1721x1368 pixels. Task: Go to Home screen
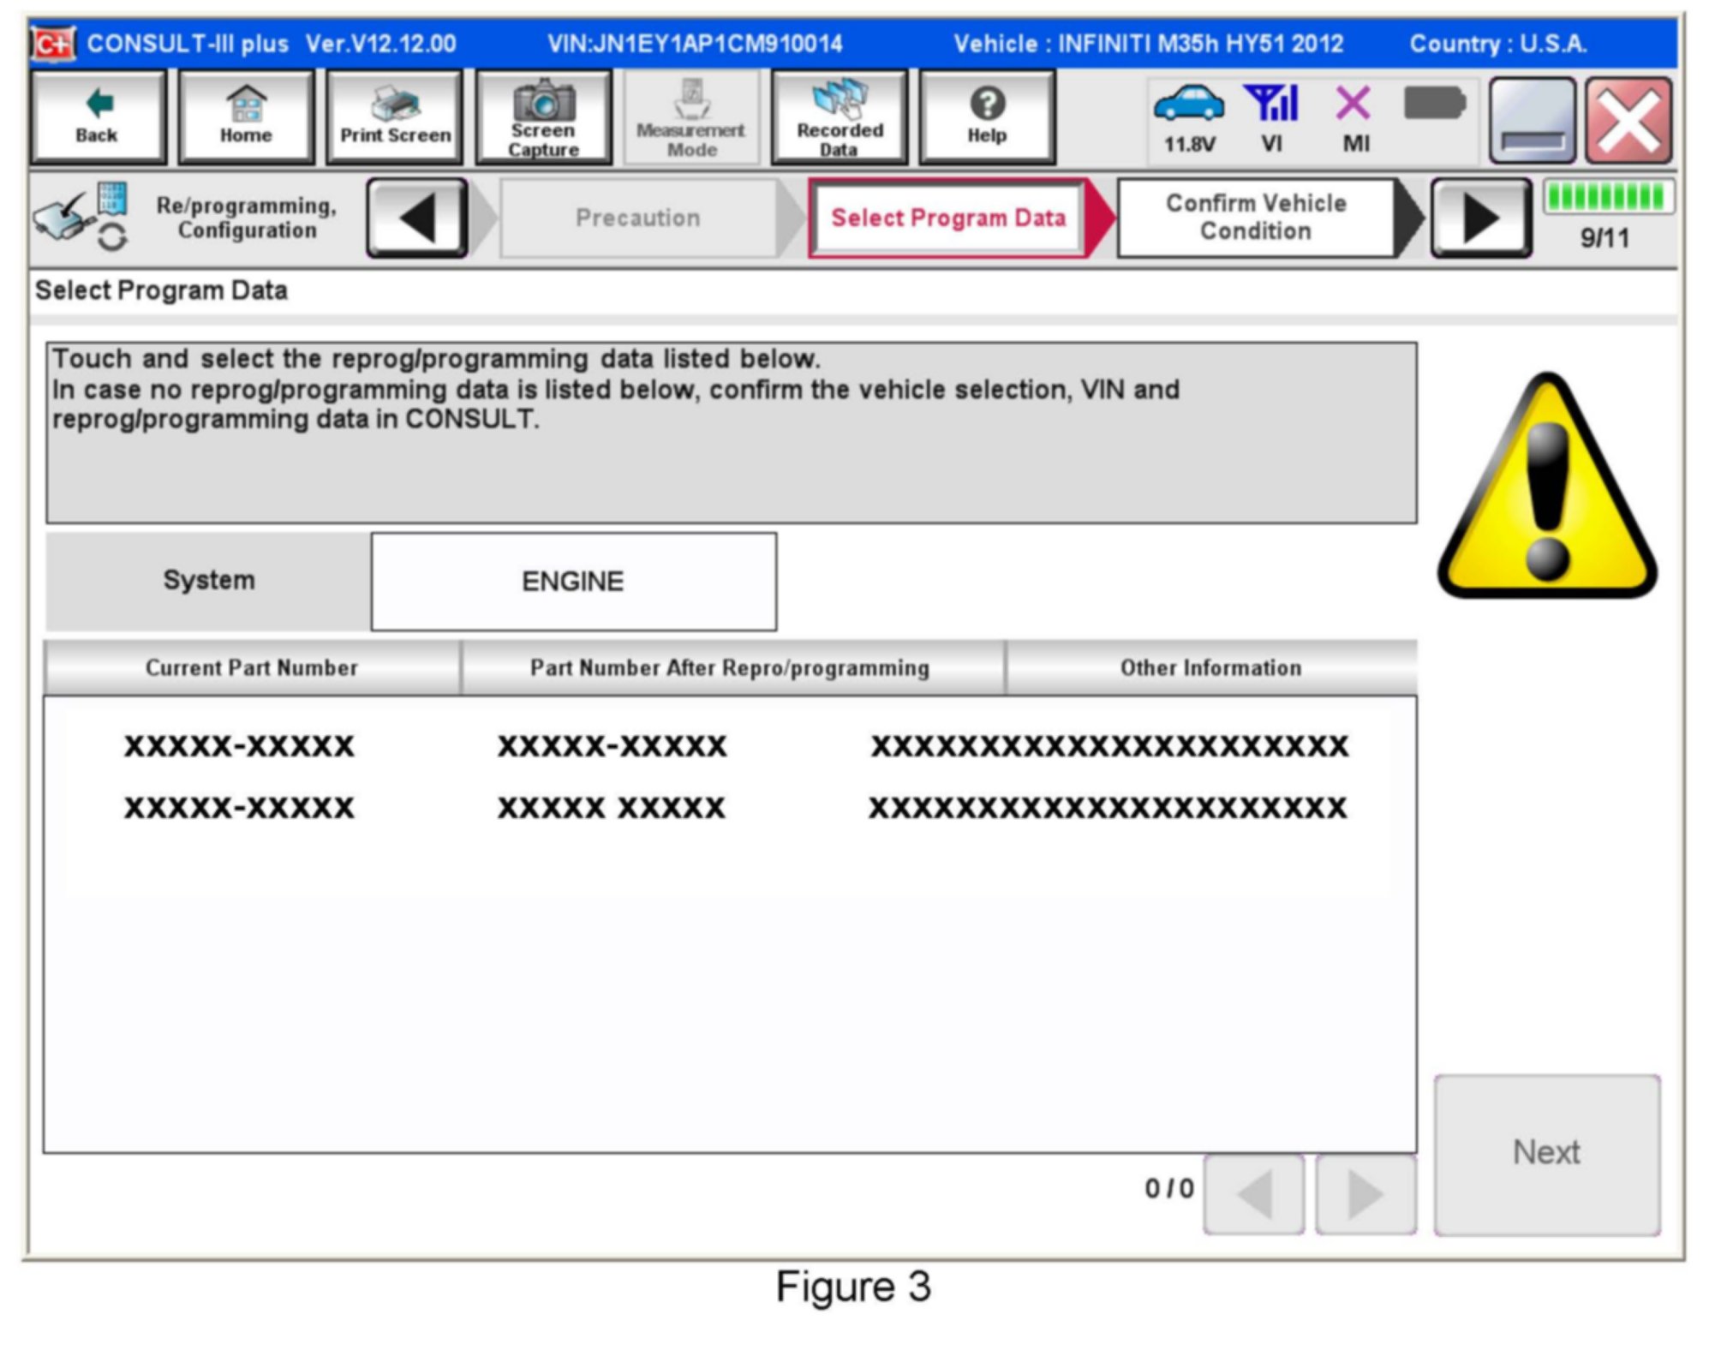[x=246, y=116]
